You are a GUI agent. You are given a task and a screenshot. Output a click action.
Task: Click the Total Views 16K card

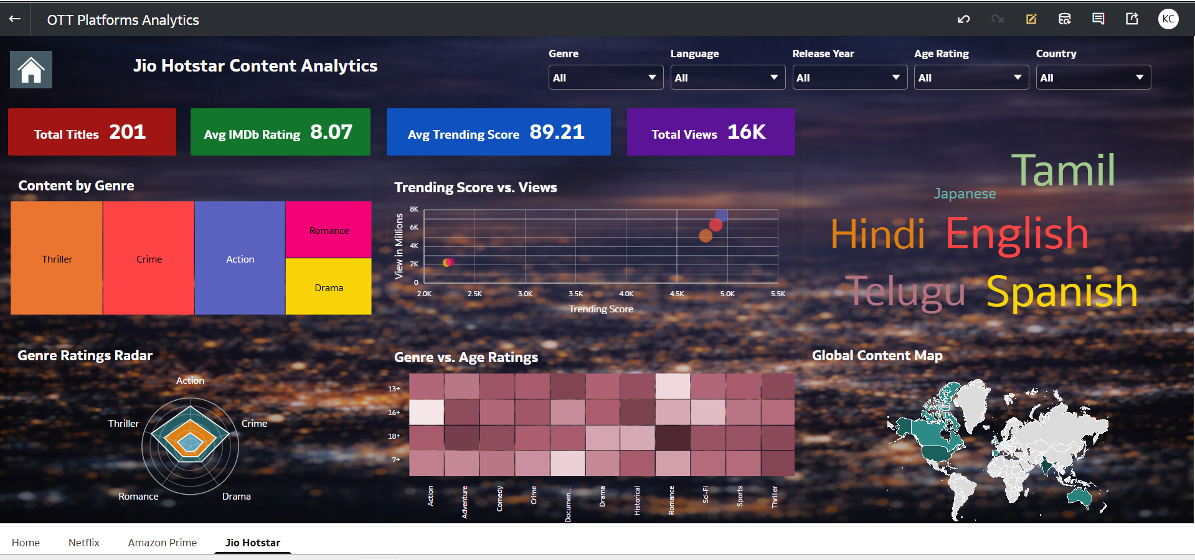pos(711,132)
